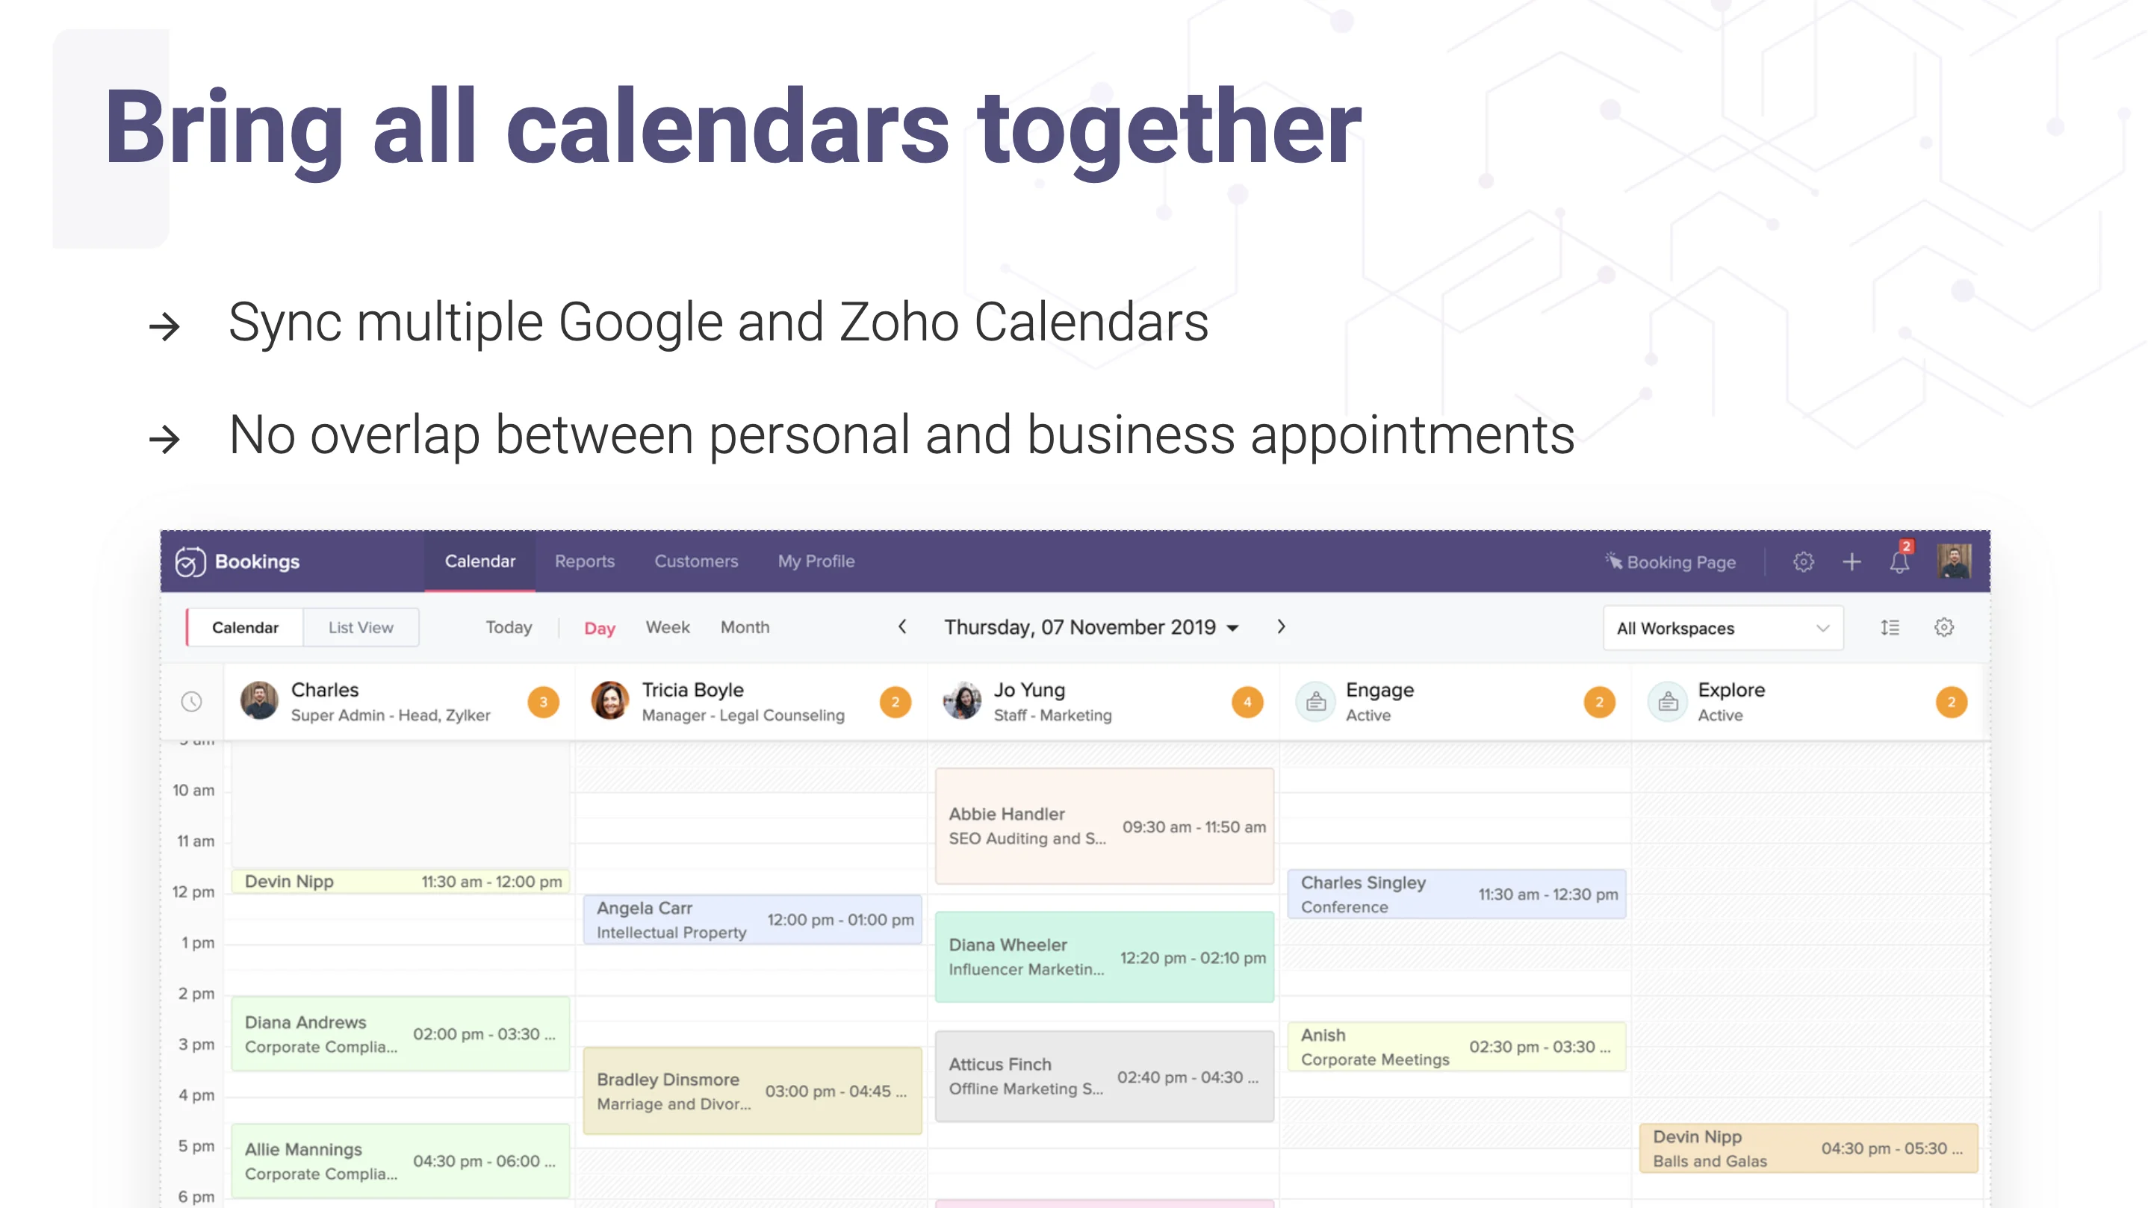Click the add new item plus icon
The height and width of the screenshot is (1208, 2148).
[x=1850, y=562]
